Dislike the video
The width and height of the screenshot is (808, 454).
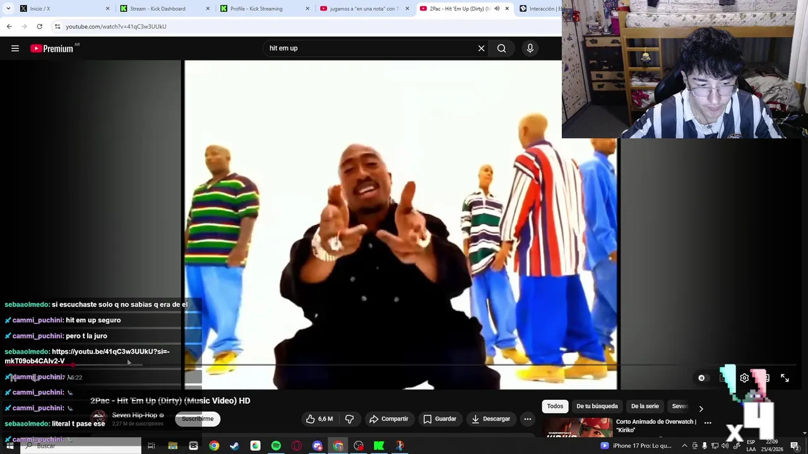pos(349,419)
